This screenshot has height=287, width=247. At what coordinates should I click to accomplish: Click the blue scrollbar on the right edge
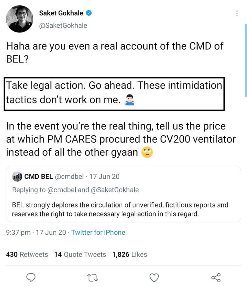[246, 60]
